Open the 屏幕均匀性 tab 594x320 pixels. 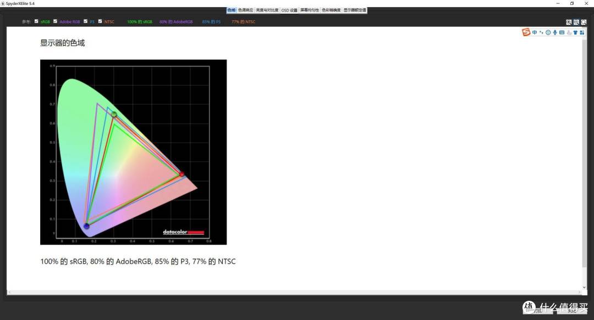click(310, 10)
